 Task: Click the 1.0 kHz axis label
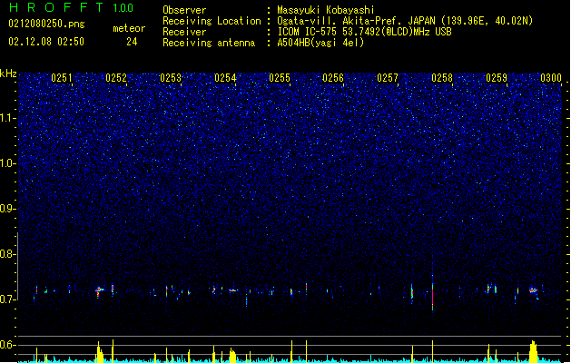click(x=8, y=163)
